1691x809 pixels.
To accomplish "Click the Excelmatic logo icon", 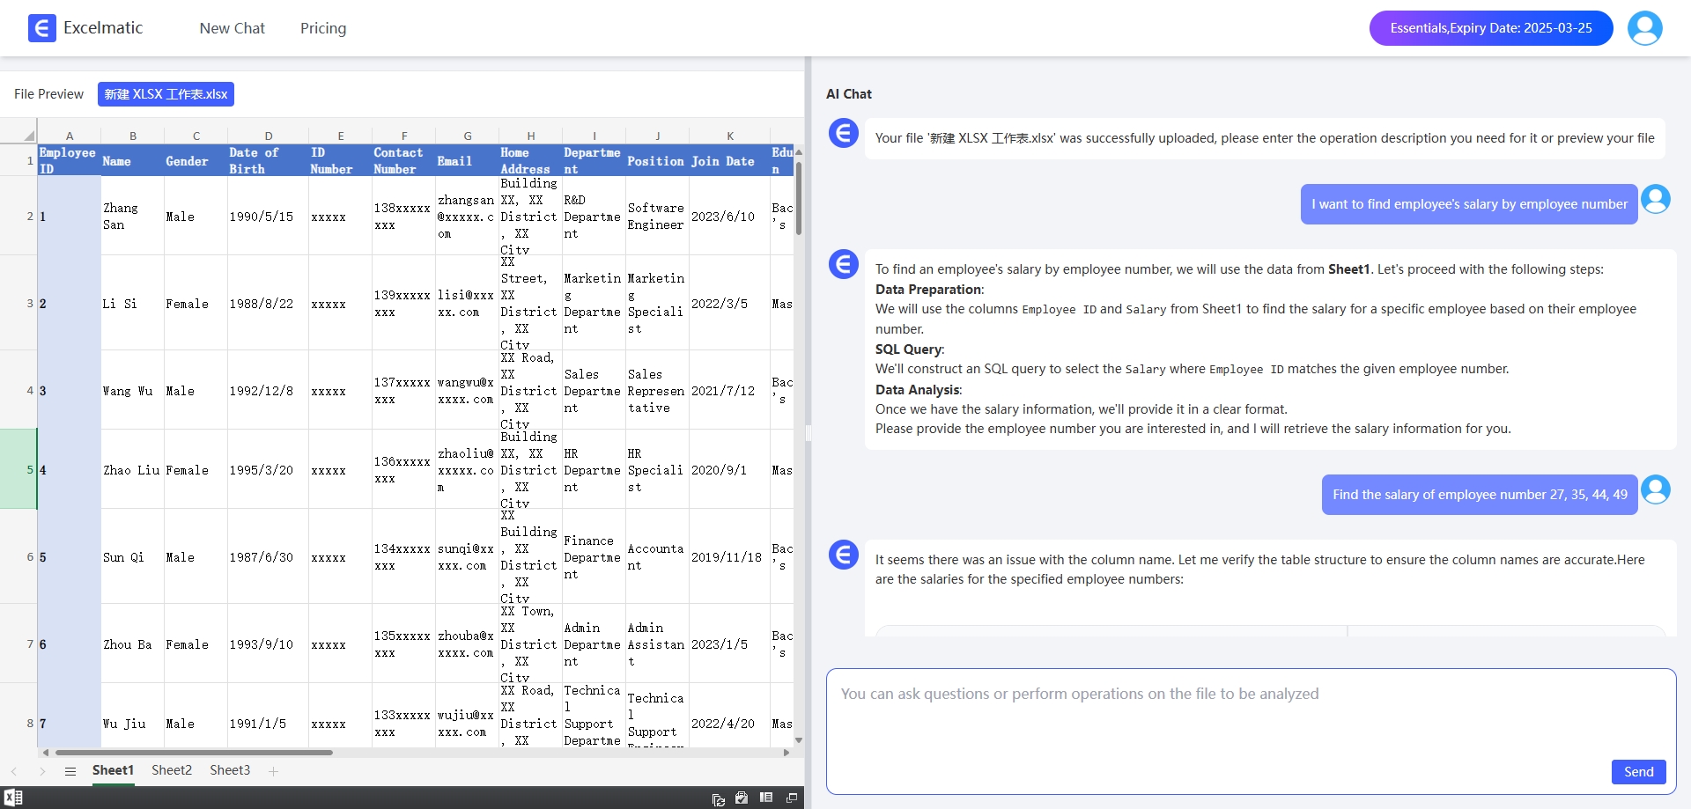I will [x=41, y=28].
